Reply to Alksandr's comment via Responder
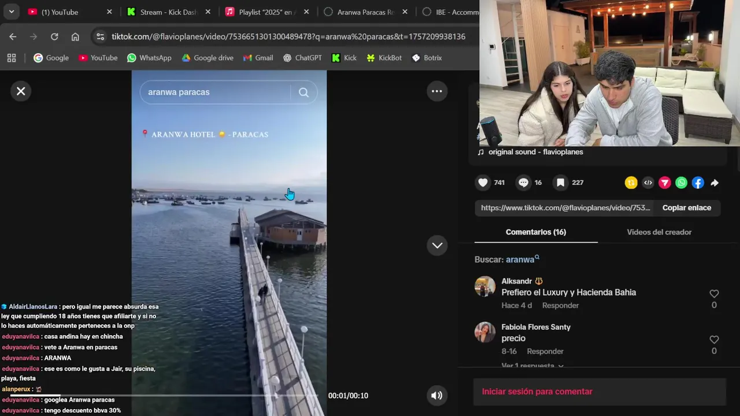The width and height of the screenshot is (740, 416). [x=560, y=306]
